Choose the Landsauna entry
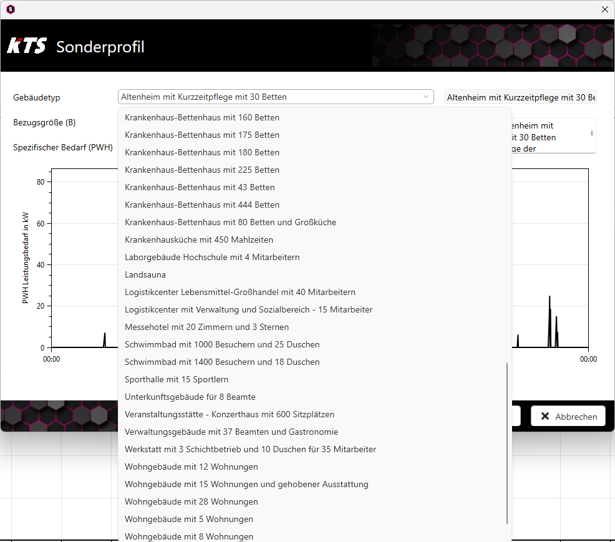 pyautogui.click(x=315, y=274)
